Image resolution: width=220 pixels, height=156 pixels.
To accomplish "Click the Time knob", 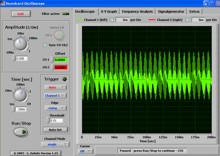I will (20, 95).
